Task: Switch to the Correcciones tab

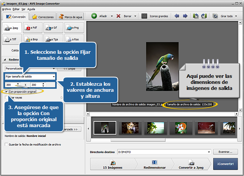Action: tap(42, 17)
